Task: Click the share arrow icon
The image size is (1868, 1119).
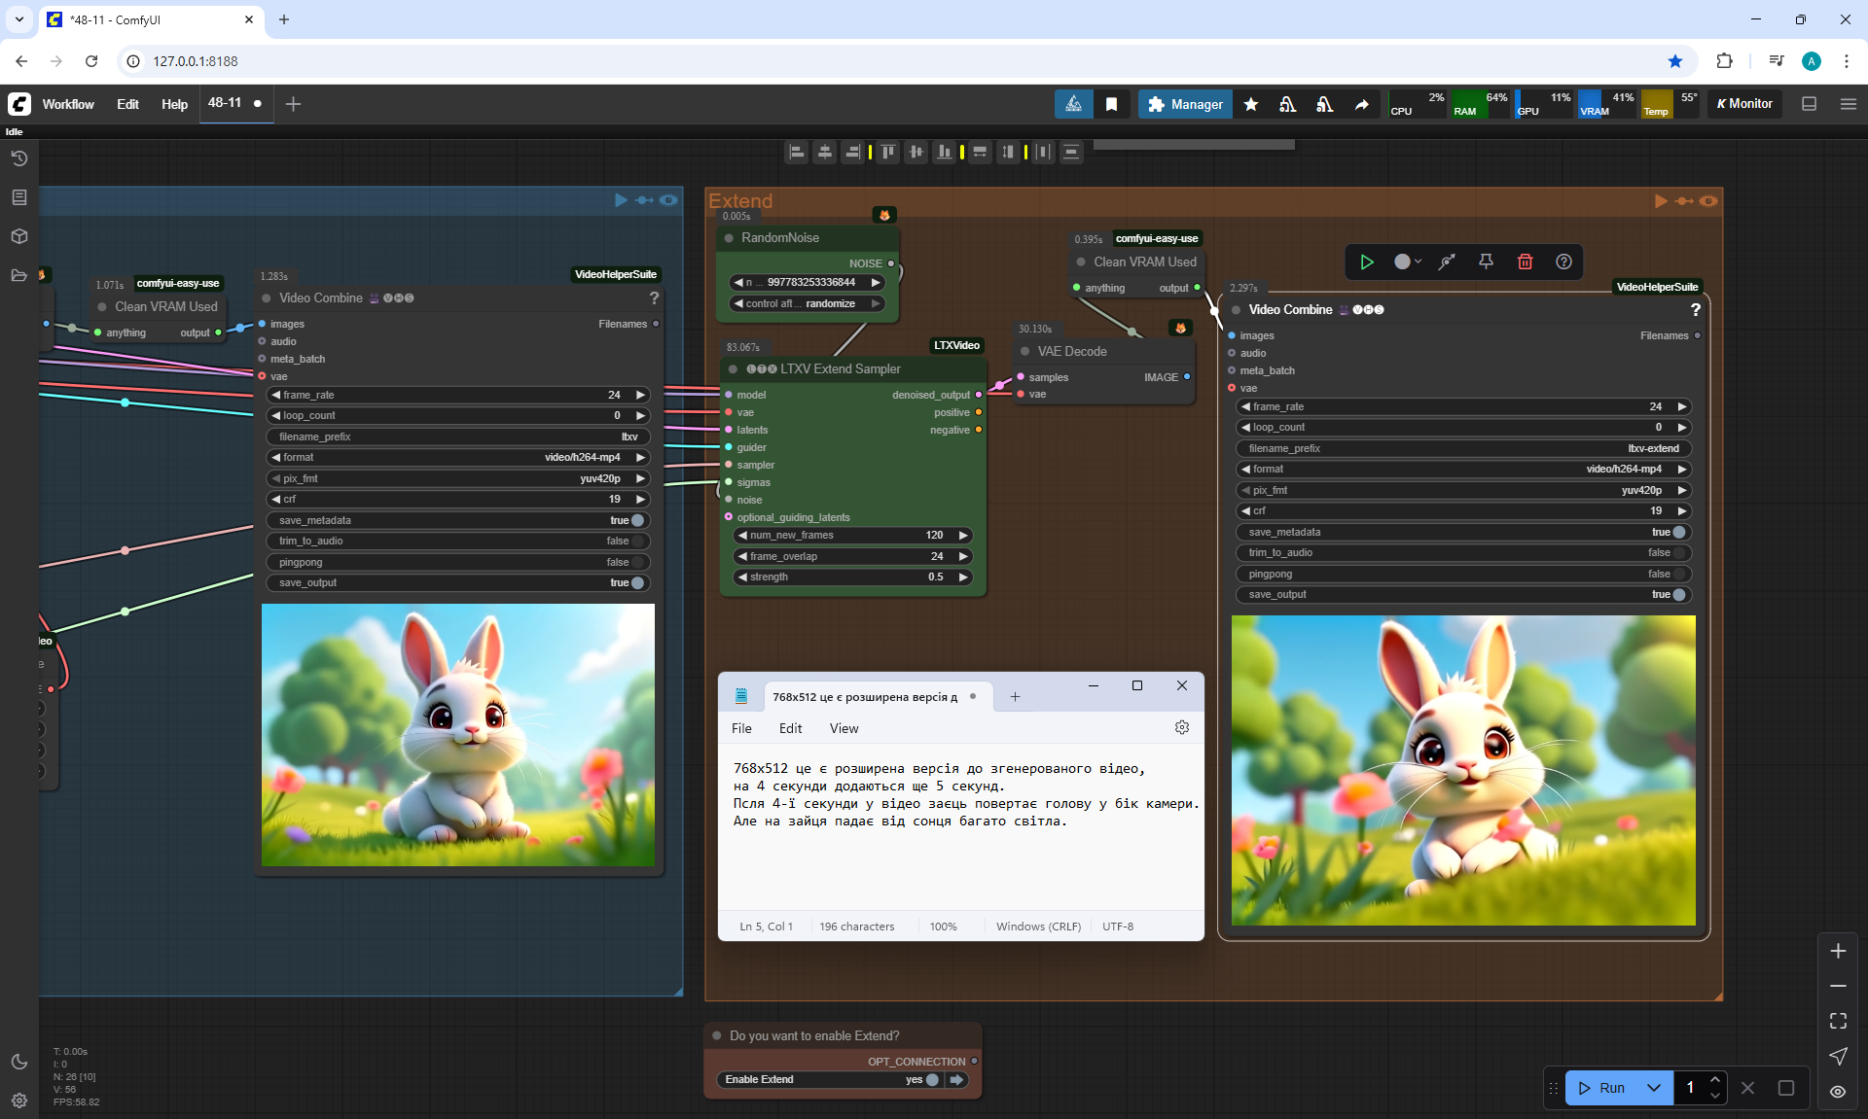Action: (x=1361, y=104)
